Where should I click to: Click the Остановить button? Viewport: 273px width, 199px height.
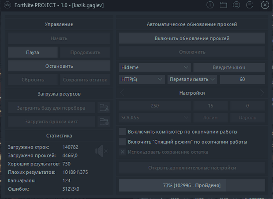pyautogui.click(x=59, y=66)
